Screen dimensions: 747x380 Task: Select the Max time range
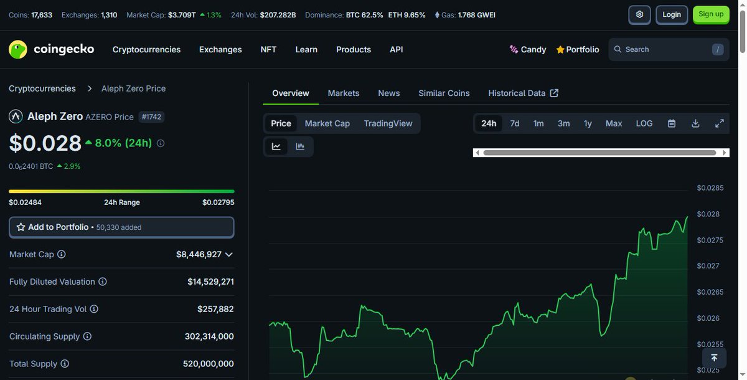(x=614, y=123)
